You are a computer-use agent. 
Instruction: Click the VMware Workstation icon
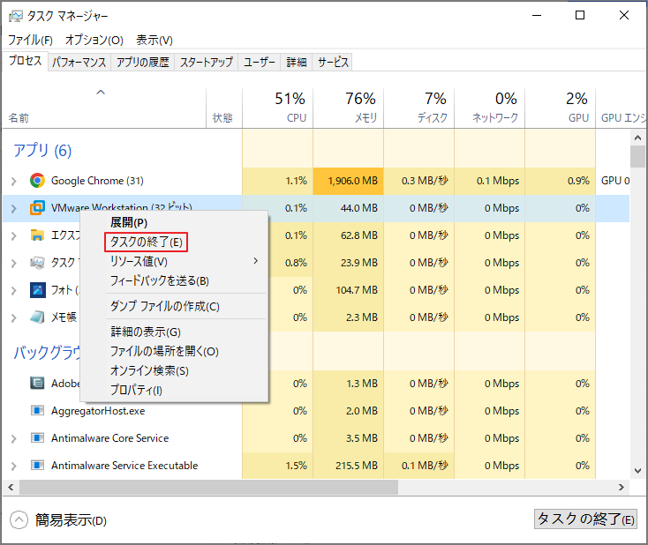37,207
